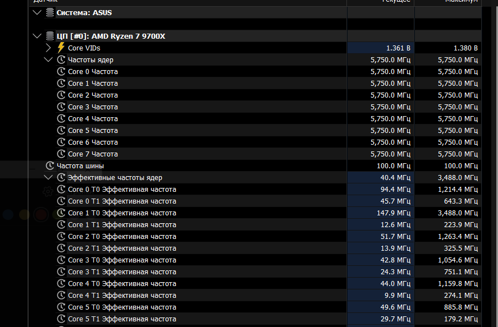Expand the Core VIDs node
This screenshot has width=498, height=327.
[x=48, y=48]
